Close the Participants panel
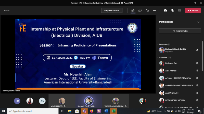Viewport: 204px width, 114px height. click(x=198, y=22)
